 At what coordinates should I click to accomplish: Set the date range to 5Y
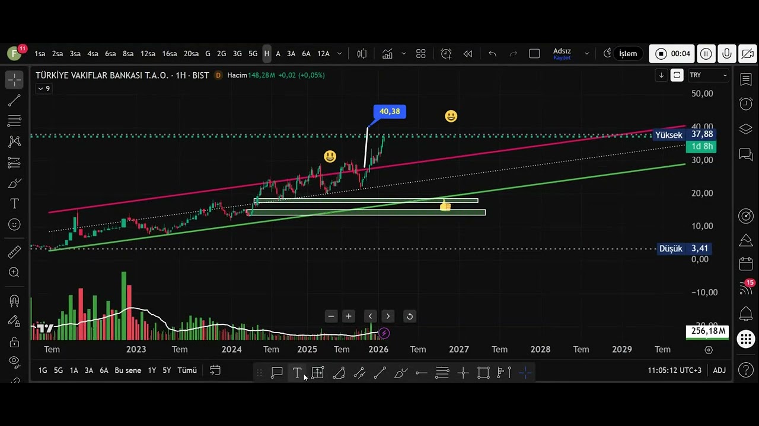[x=167, y=370]
